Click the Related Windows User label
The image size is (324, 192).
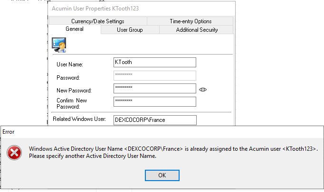79,119
